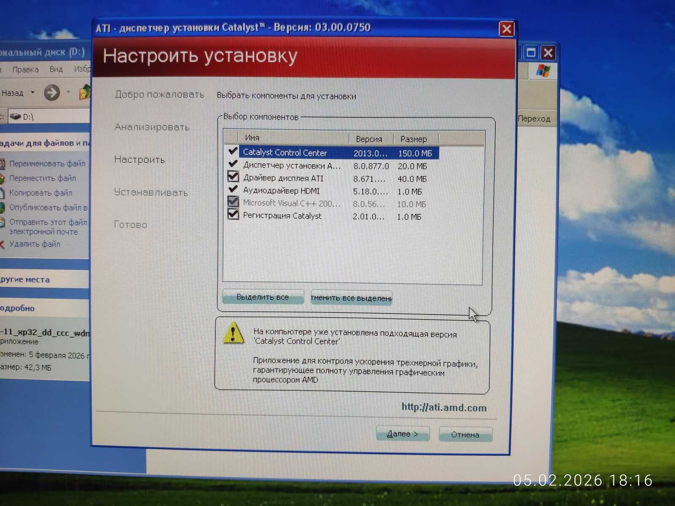
Task: Click Отправить этот файл по электронной почте
Action: (x=49, y=226)
